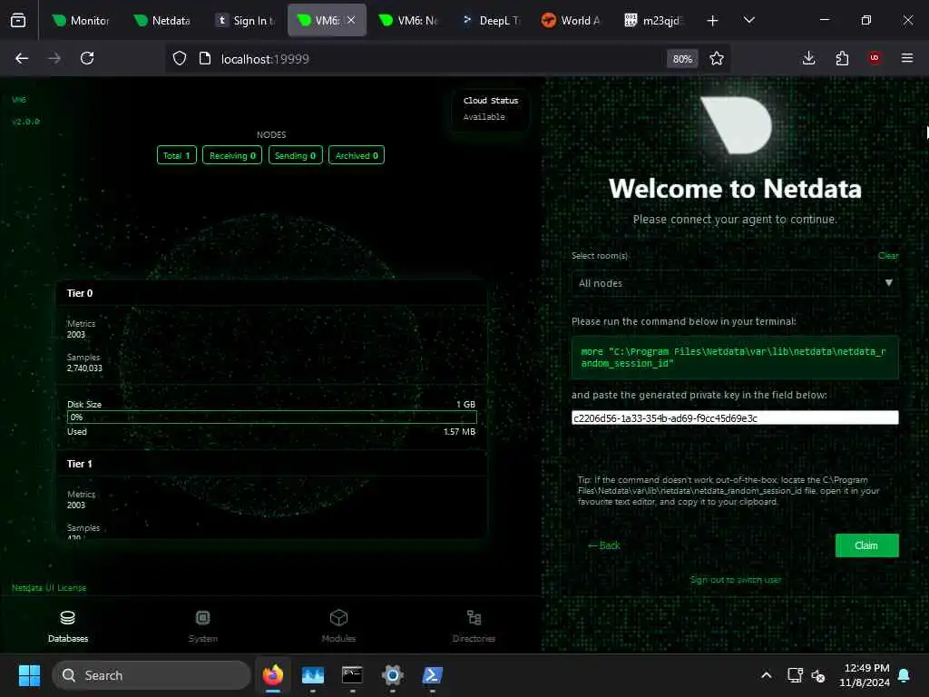Open the System section icon
The width and height of the screenshot is (929, 697).
pyautogui.click(x=202, y=618)
